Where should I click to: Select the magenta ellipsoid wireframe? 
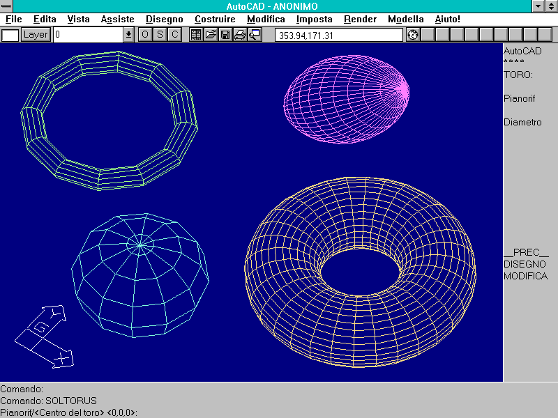(346, 100)
